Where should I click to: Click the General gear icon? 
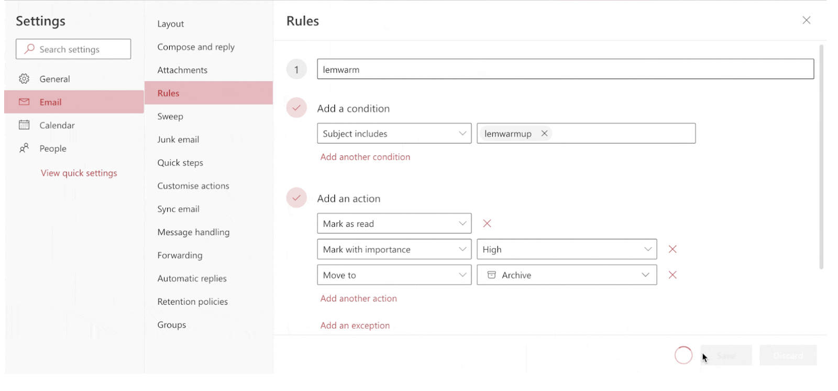[x=24, y=79]
